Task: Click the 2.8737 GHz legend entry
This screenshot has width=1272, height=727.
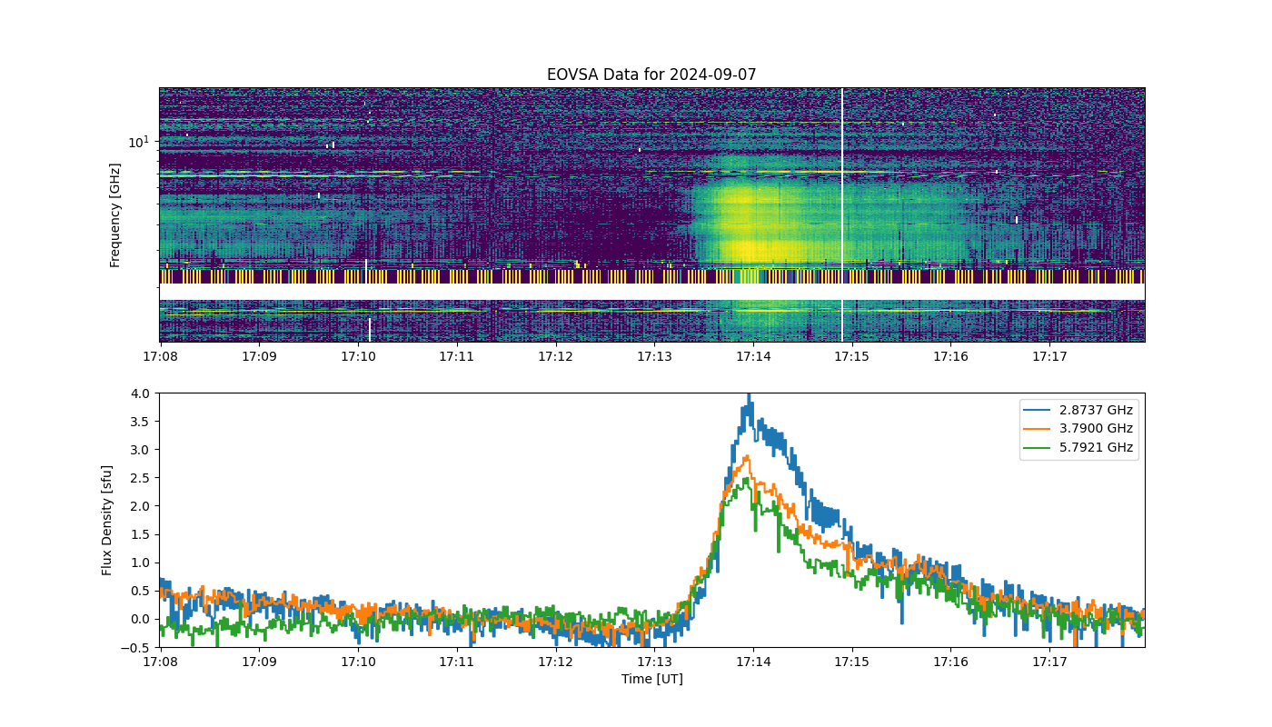Action: coord(1078,410)
